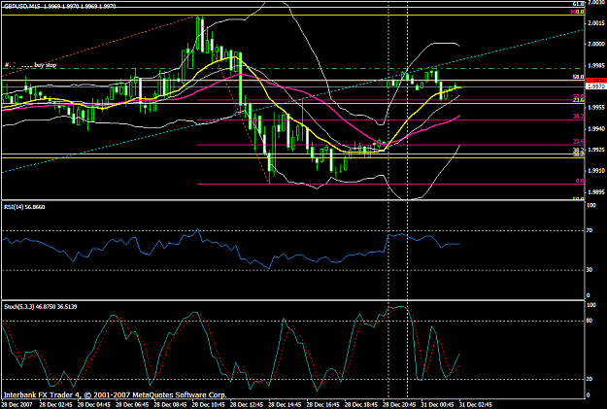This screenshot has height=409, width=607.
Task: Select the buy stop order label
Action: tap(46, 65)
